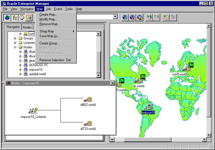Click the create map globe-plus icon
The image size is (215, 150).
(x=125, y=17)
